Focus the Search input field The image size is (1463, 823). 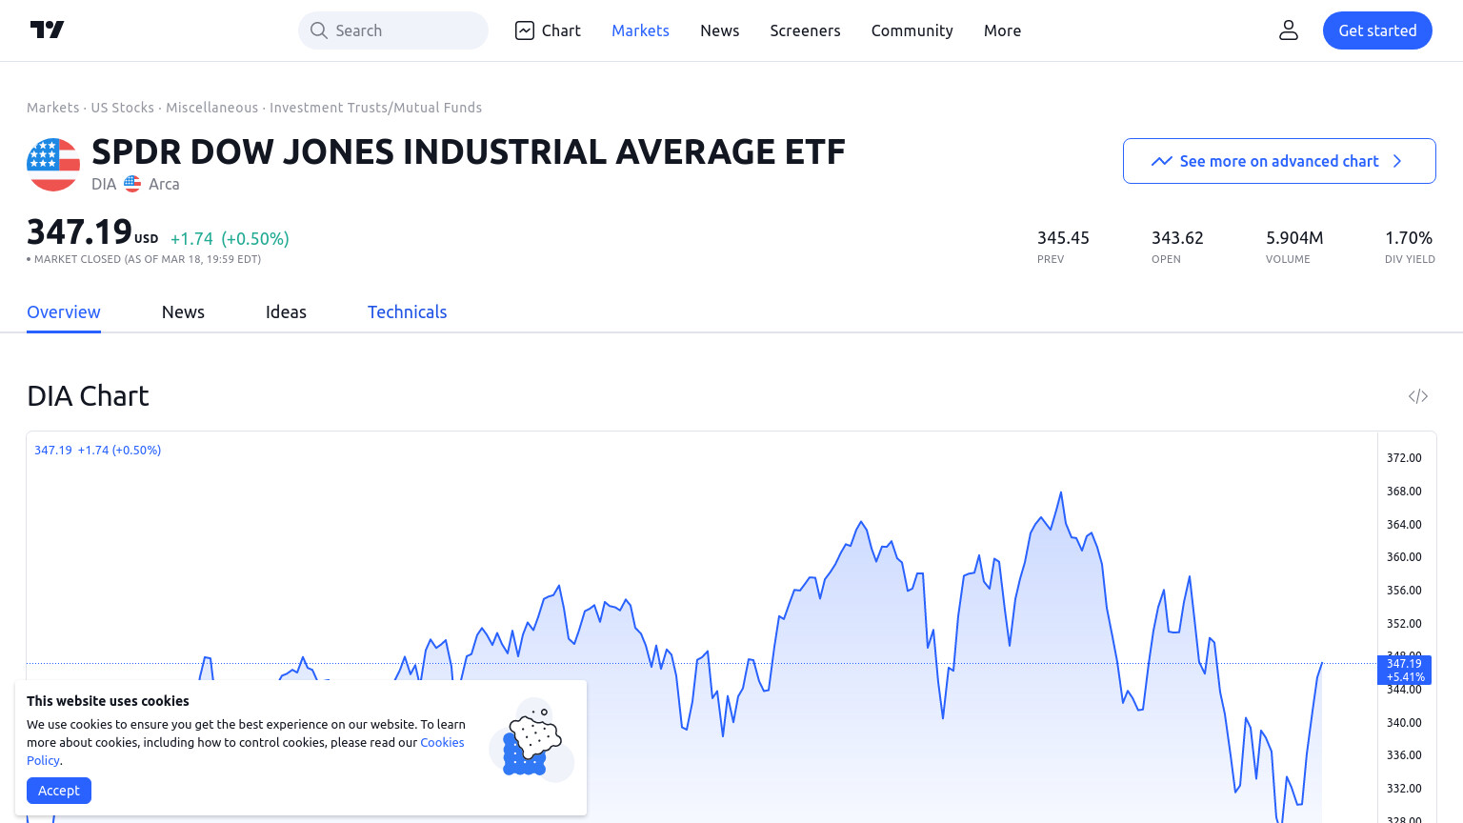pos(393,30)
